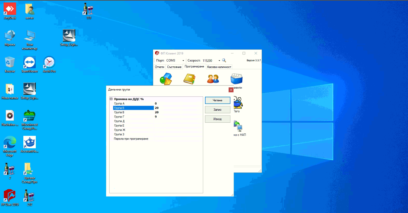
Task: Open the Лого cartoon icon
Action: click(x=238, y=102)
